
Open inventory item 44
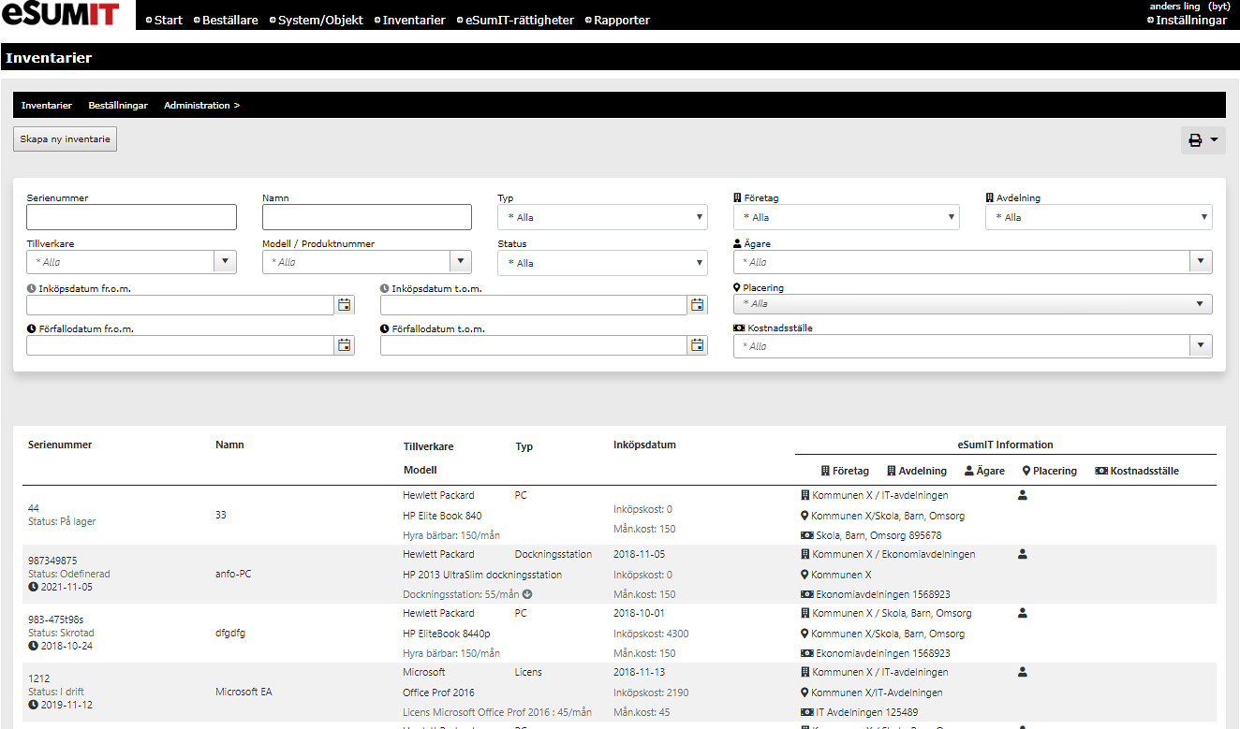(34, 508)
